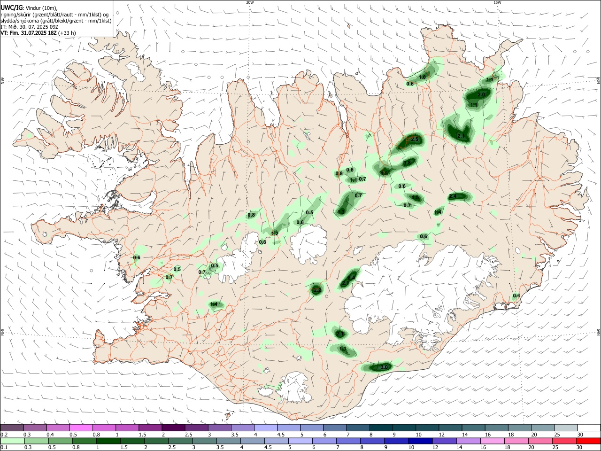Viewport: 601px width, 451px height.
Task: Pick the darkest green 1 mm swatch in rain legend
Action: point(108,441)
